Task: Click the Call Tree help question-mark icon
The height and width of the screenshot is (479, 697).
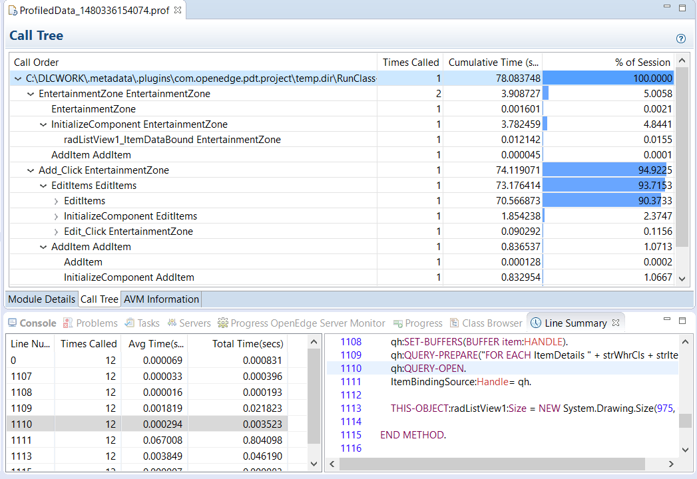Action: point(680,39)
